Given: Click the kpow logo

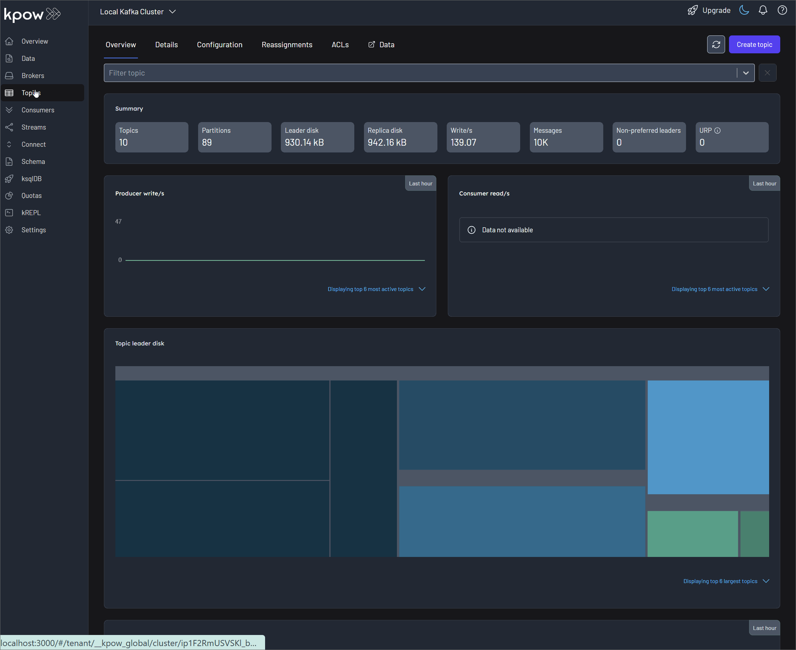Looking at the screenshot, I should [x=32, y=14].
